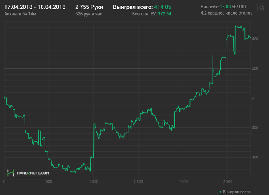Image resolution: width=269 pixels, height=195 pixels.
Task: Click the 'Винрейт:' label
Action: (x=210, y=7)
